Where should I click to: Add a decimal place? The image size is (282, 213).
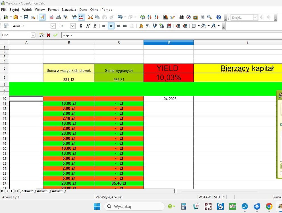pos(162,26)
